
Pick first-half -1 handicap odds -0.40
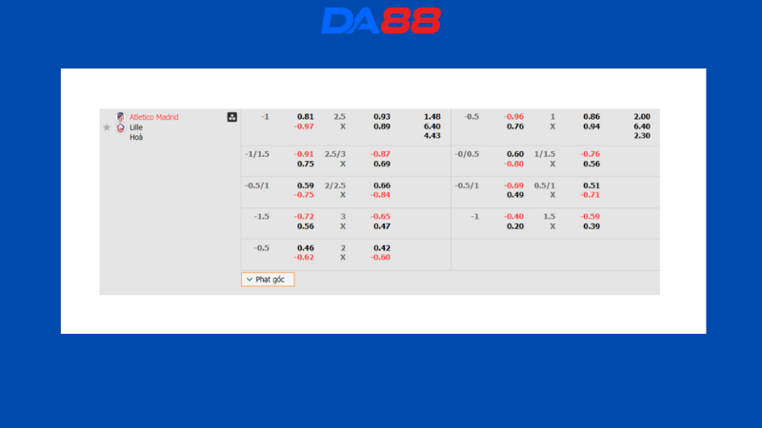(513, 217)
